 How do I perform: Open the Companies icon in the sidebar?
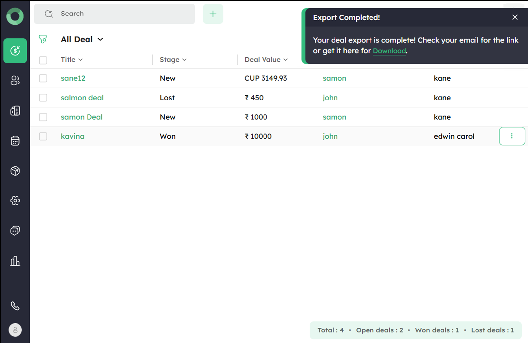tap(15, 111)
